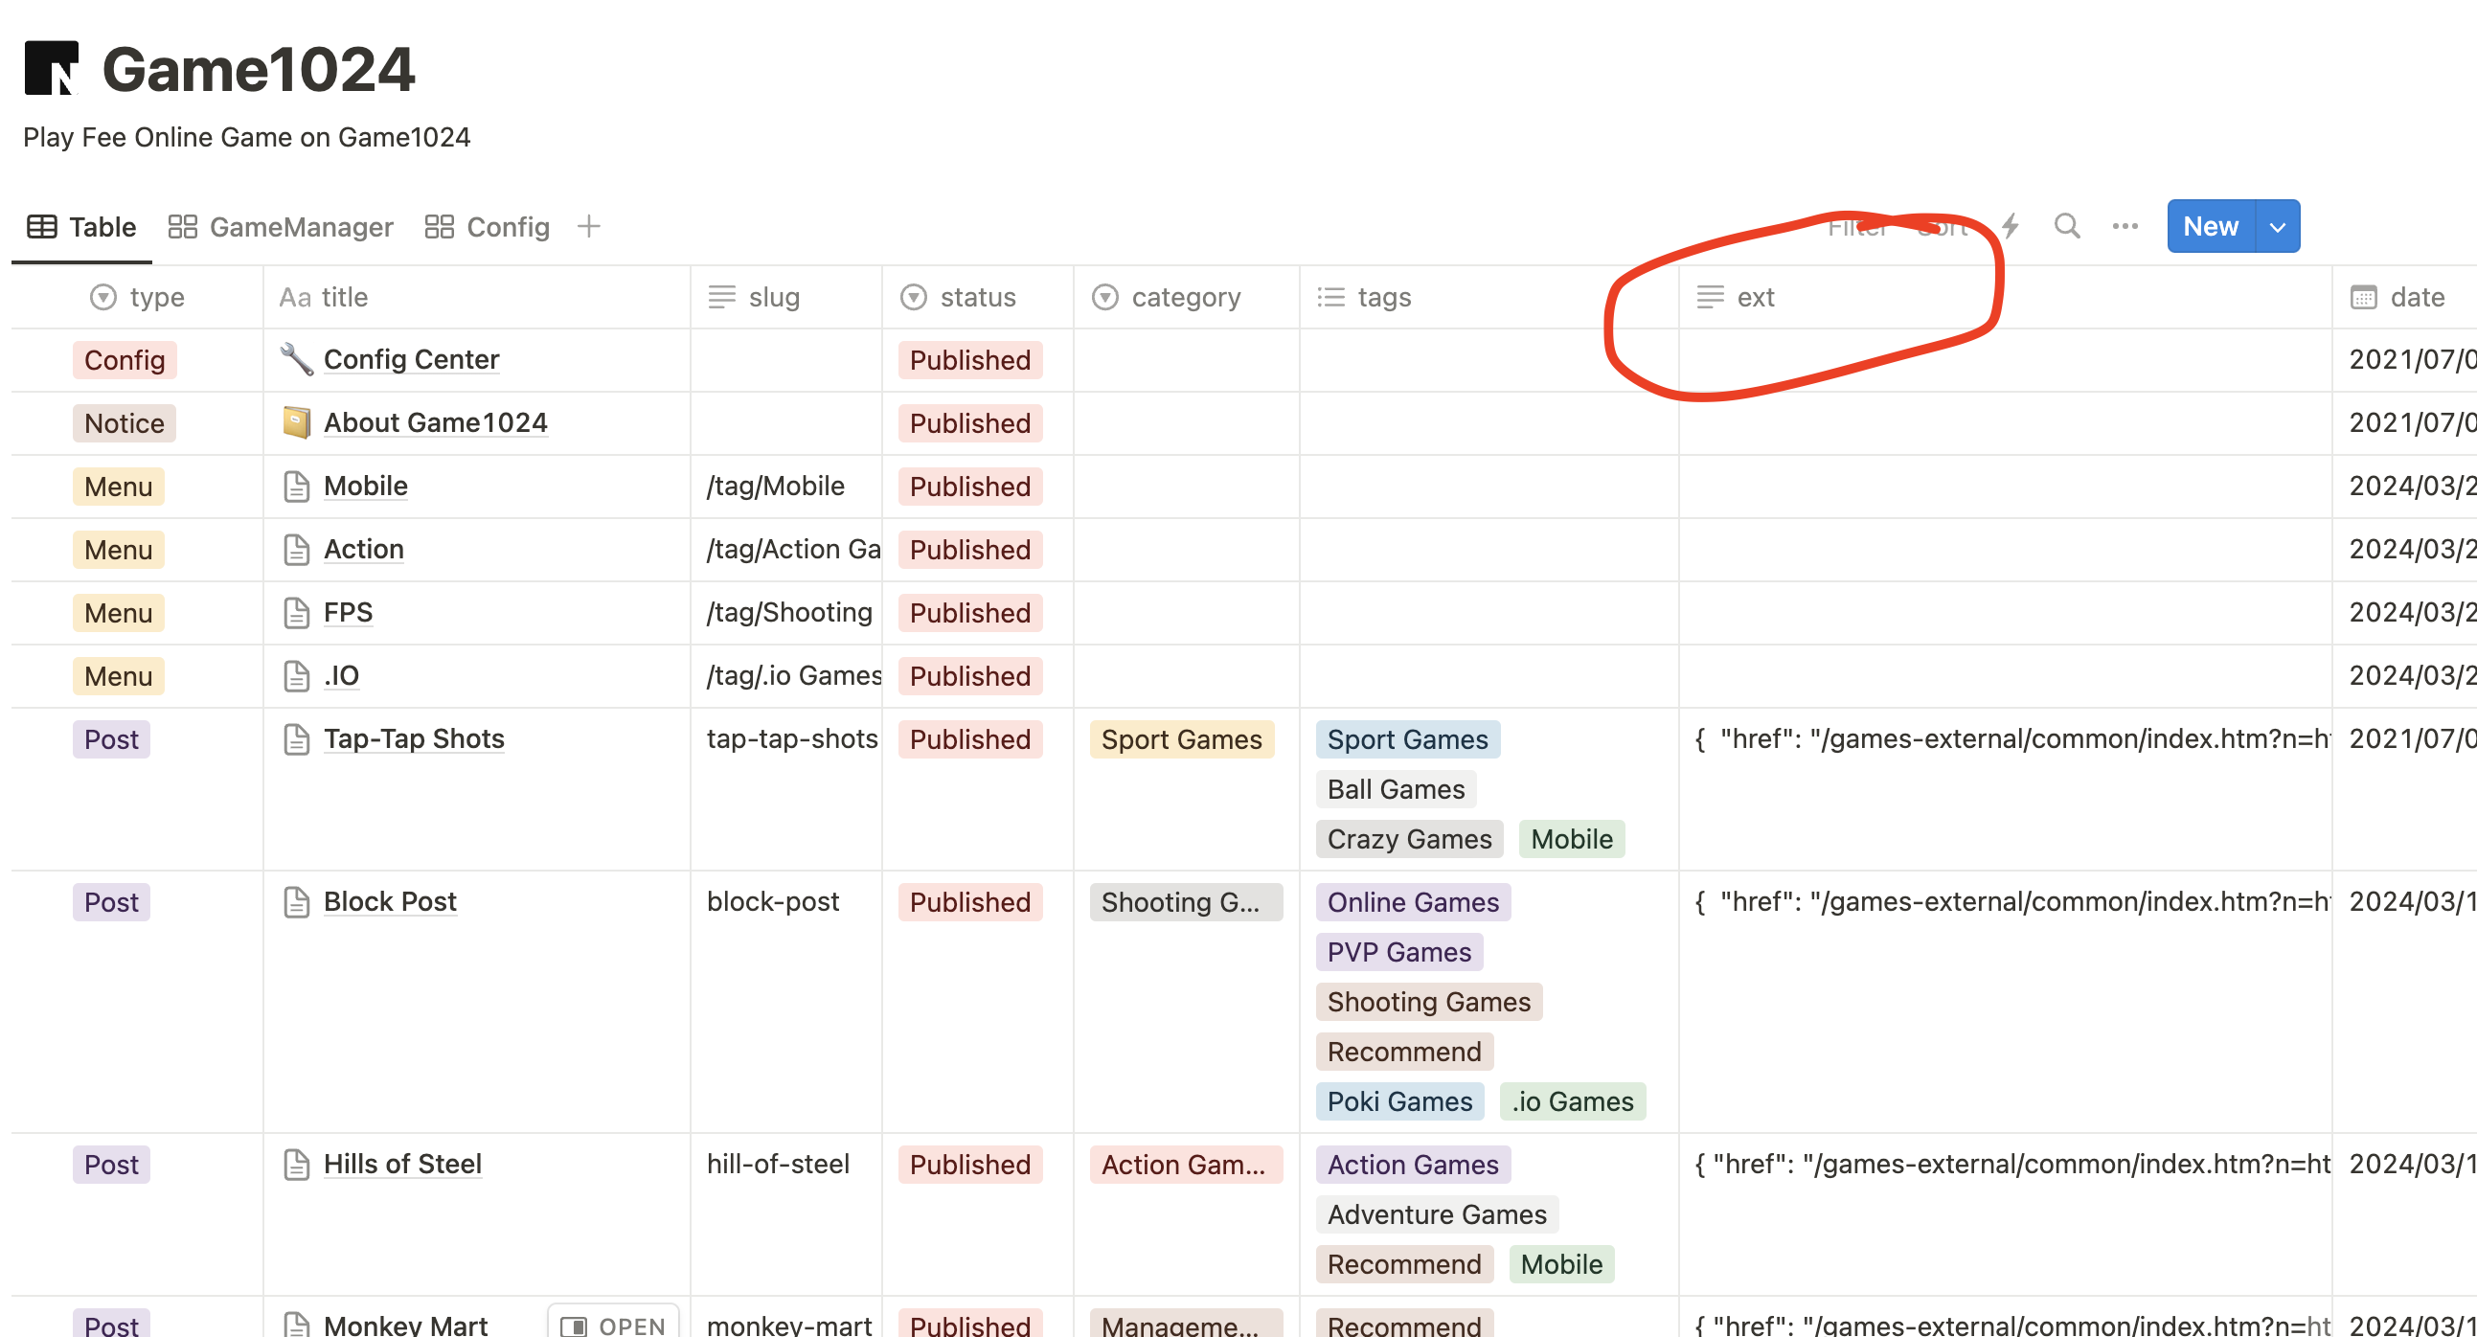
Task: Open the database search magnifier icon
Action: (2066, 226)
